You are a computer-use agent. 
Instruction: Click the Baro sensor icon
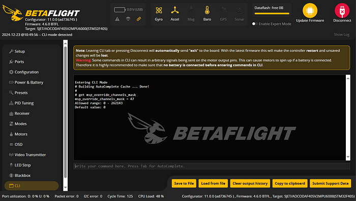coord(207,11)
